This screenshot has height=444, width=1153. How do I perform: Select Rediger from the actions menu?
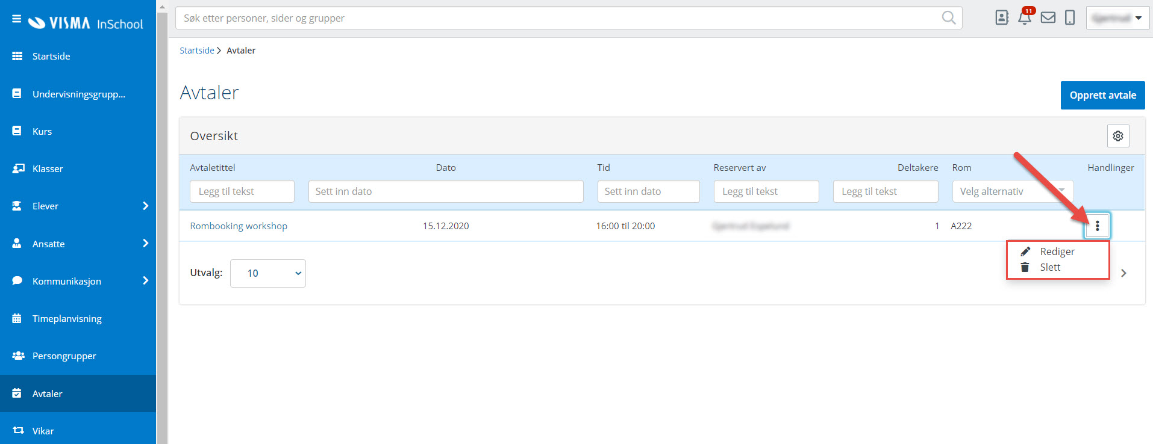[1057, 251]
